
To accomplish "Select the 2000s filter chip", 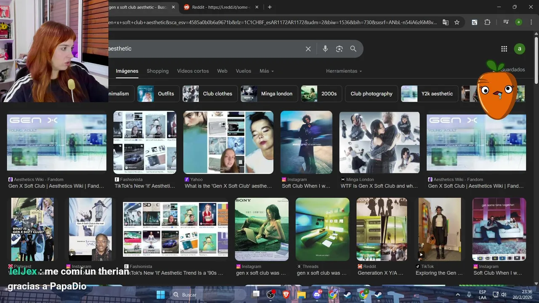I will point(321,94).
